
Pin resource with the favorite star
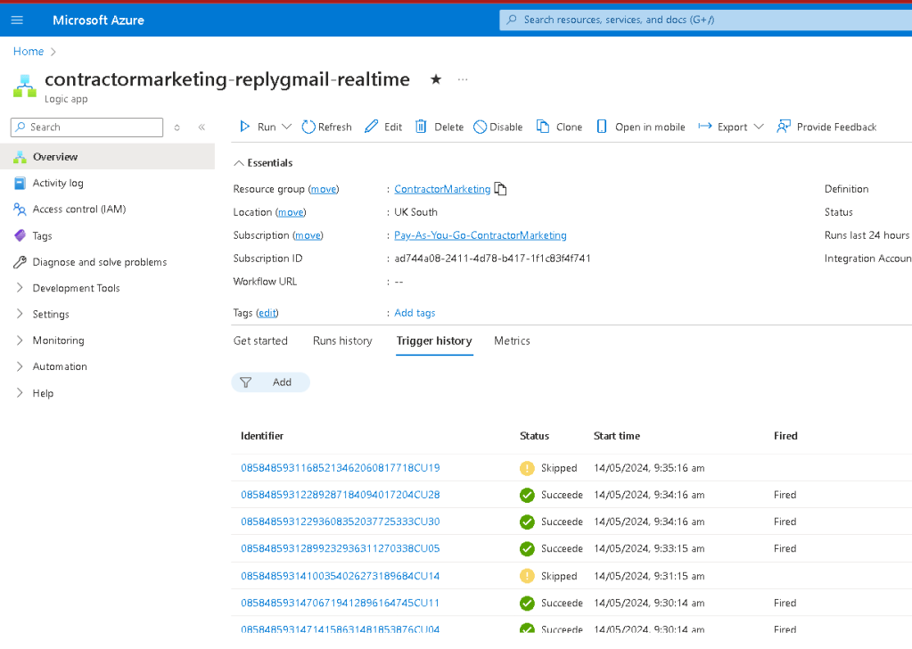(436, 79)
